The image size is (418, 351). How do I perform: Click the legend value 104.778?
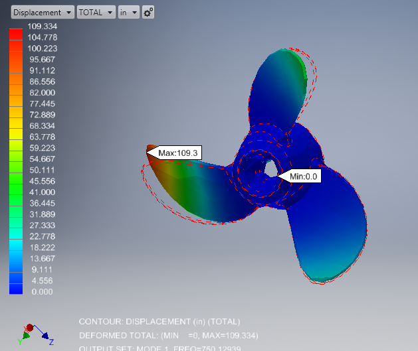(43, 37)
